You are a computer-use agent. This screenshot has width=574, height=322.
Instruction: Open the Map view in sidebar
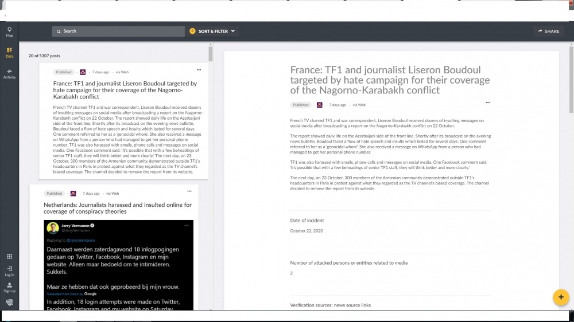click(10, 32)
